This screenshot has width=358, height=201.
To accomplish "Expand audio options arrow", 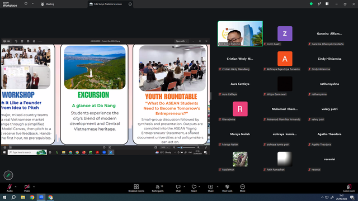I will 16,186.
